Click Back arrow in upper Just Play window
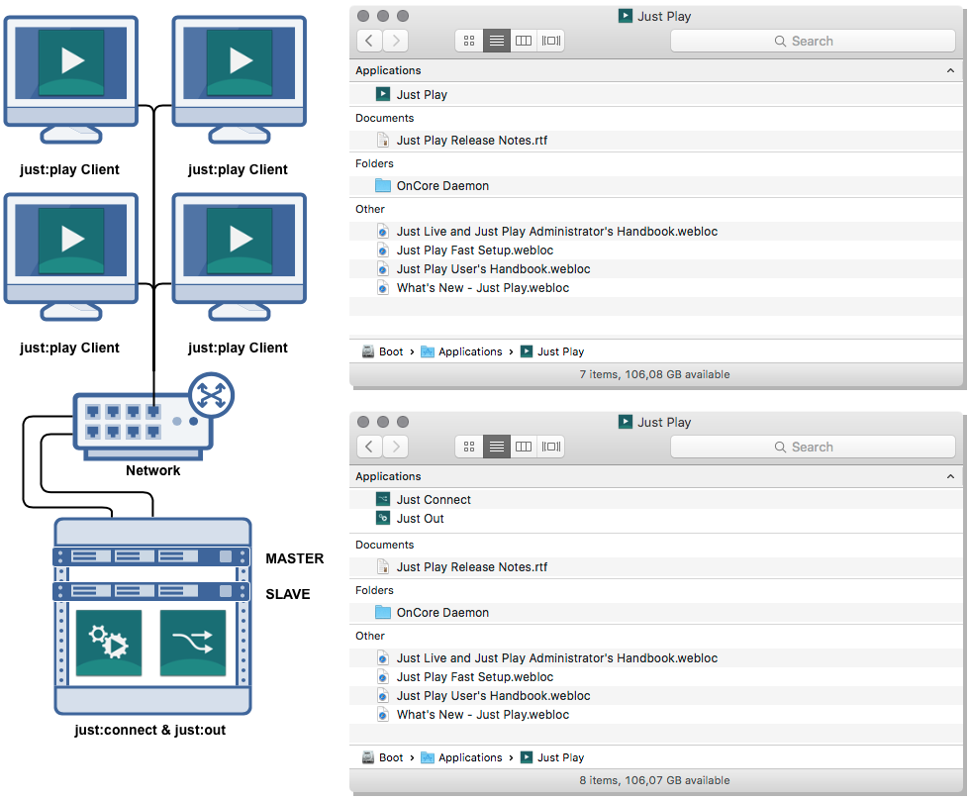This screenshot has width=969, height=800. tap(369, 41)
